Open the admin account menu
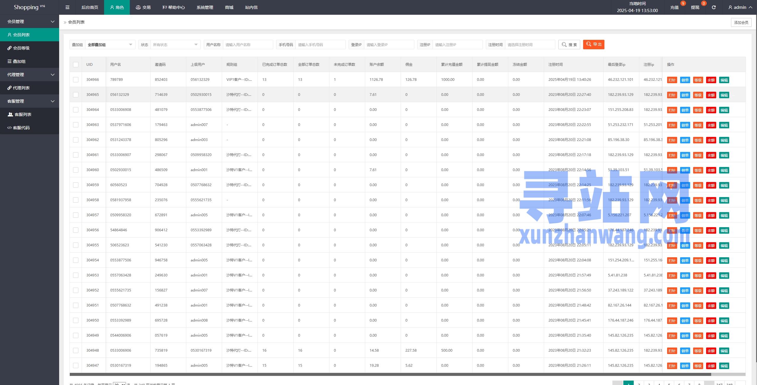Viewport: 757px width, 385px height. click(x=740, y=7)
